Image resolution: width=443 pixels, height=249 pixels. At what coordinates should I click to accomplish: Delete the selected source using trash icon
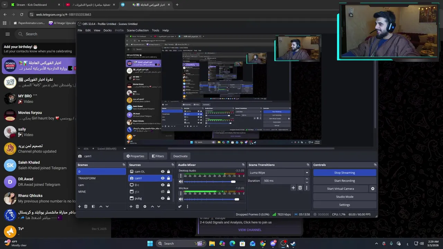pyautogui.click(x=137, y=206)
